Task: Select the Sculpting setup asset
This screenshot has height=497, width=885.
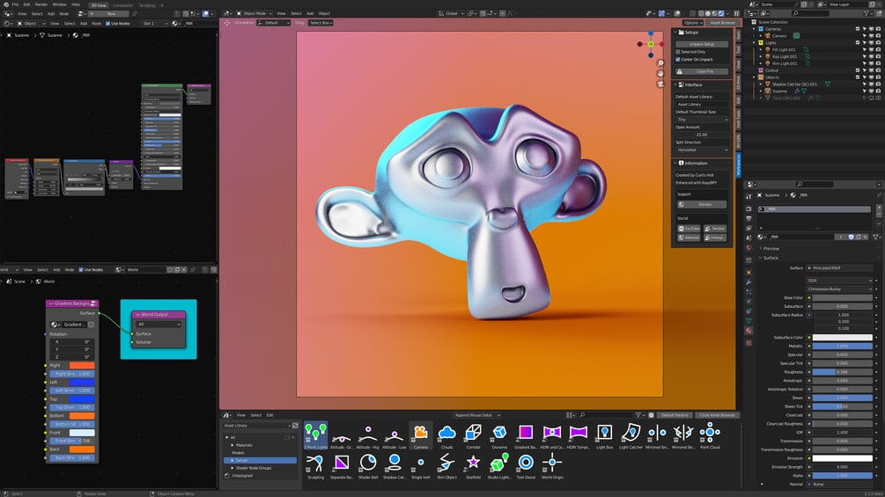Action: (315, 465)
